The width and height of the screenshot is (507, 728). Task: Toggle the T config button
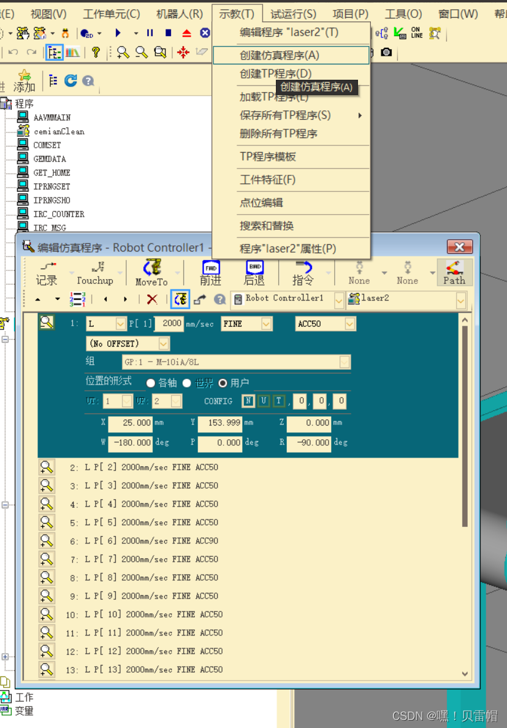tap(278, 401)
